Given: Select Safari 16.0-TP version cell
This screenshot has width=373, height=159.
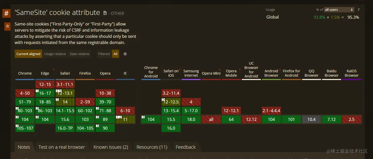Looking at the screenshot, I should pos(65,128).
